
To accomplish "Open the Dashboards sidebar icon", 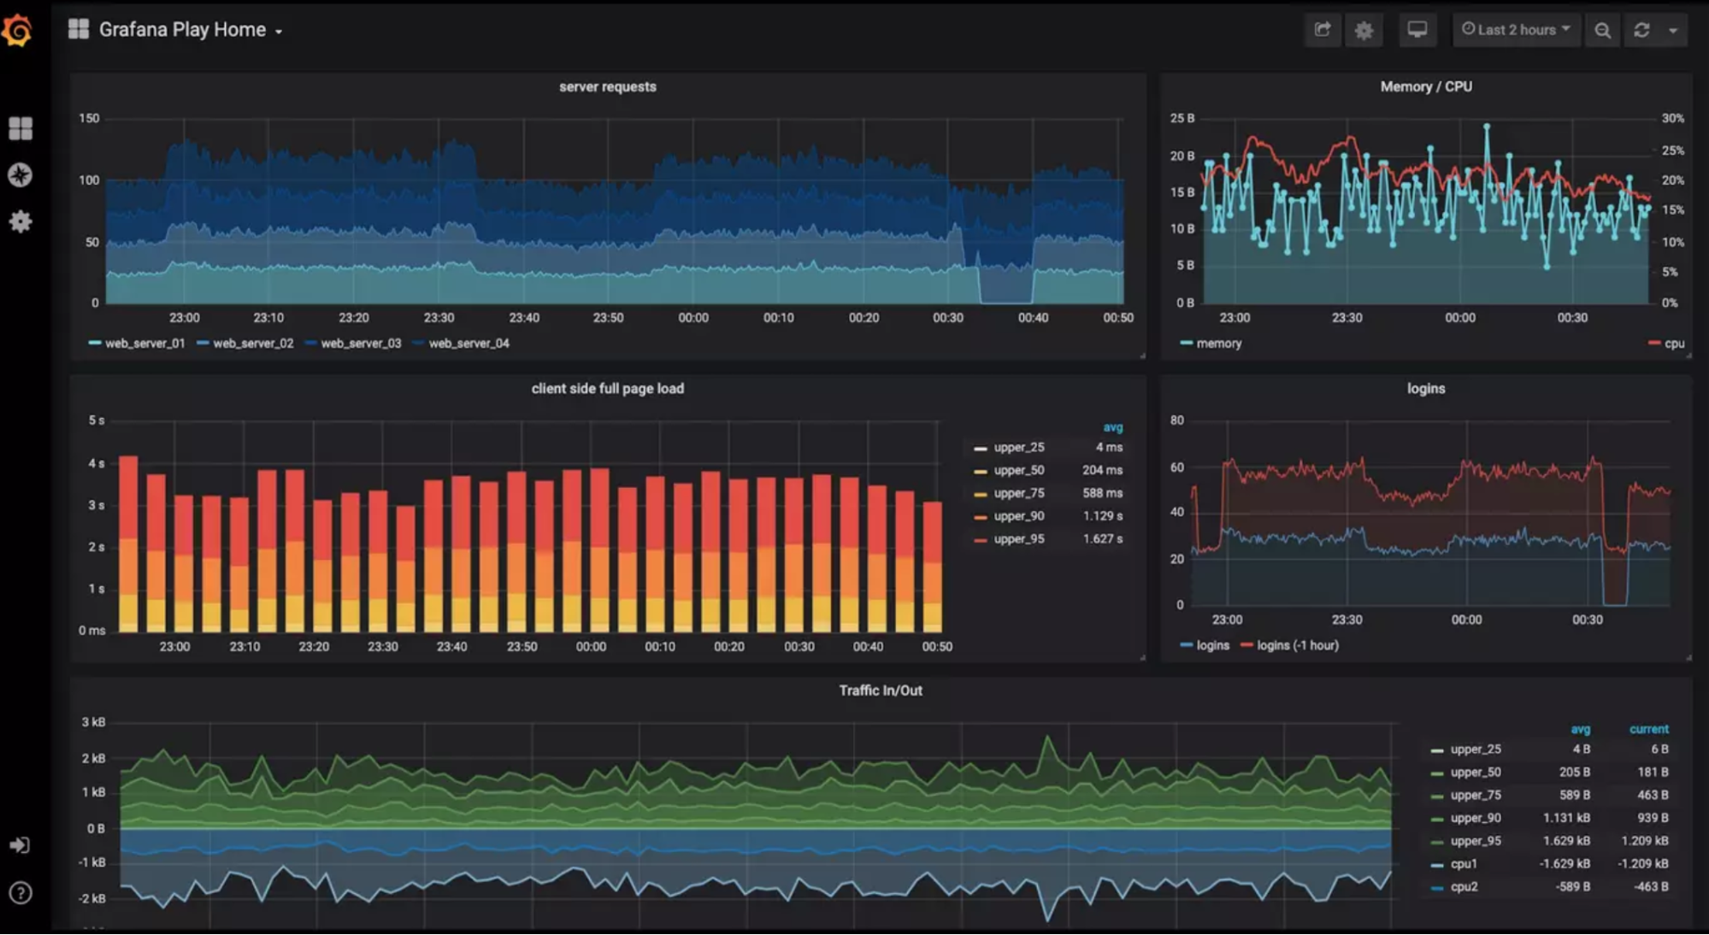I will [x=21, y=128].
